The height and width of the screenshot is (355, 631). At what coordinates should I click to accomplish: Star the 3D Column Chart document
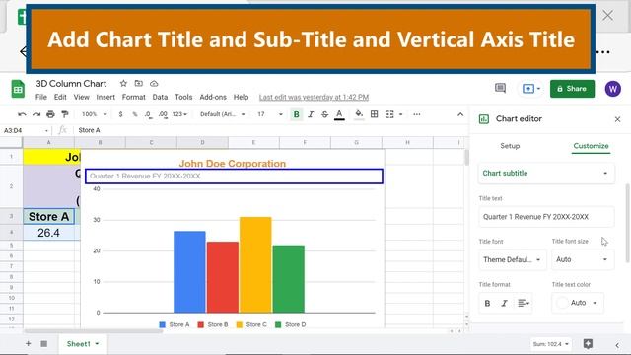point(123,83)
